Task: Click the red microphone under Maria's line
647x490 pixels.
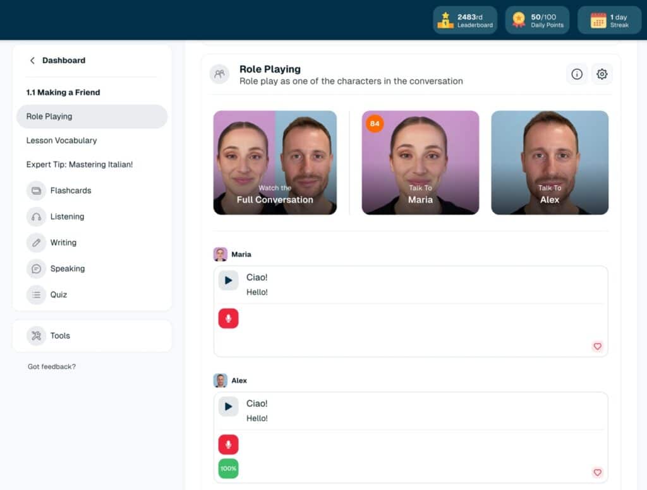Action: tap(228, 318)
